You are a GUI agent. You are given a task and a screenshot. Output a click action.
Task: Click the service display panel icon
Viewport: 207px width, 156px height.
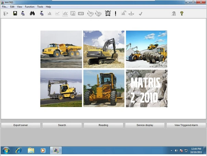[x=81, y=13]
